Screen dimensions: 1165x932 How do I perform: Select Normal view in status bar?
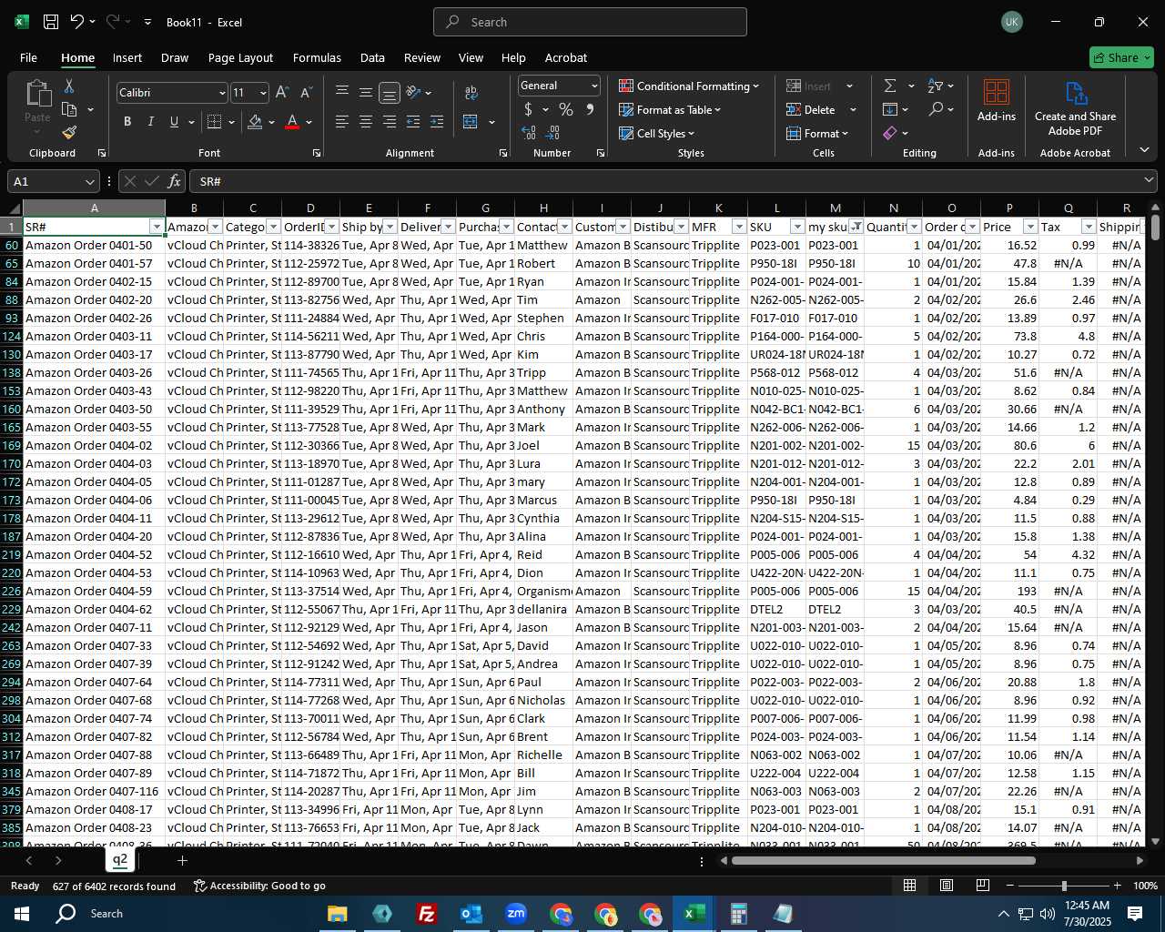pos(909,886)
